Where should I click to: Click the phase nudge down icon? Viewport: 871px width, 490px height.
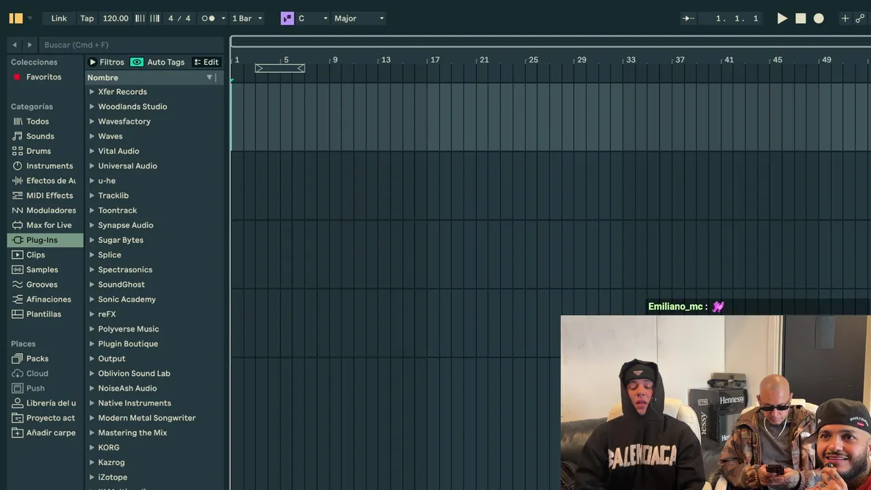click(139, 18)
